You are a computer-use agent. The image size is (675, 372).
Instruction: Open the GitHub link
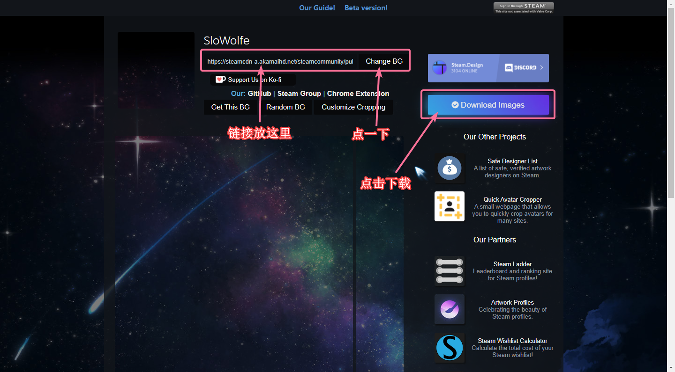(x=259, y=94)
